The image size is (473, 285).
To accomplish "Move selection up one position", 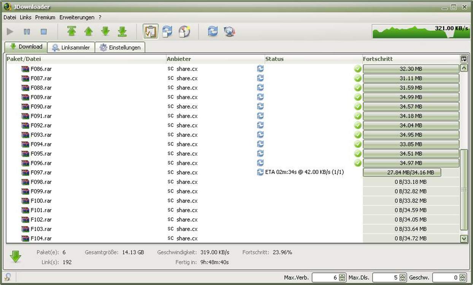I will [89, 32].
